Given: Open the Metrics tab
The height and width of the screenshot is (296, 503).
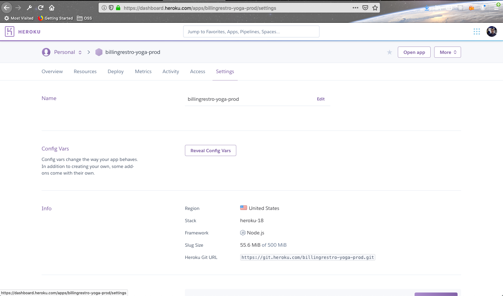Looking at the screenshot, I should click(143, 71).
